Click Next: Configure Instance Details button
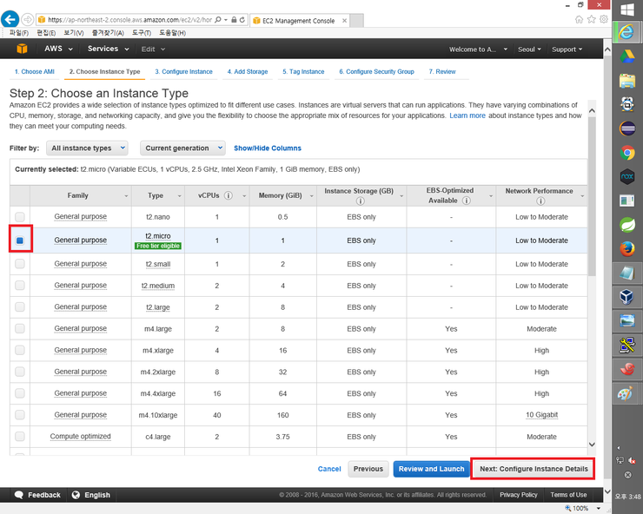Image resolution: width=643 pixels, height=514 pixels. tap(534, 469)
